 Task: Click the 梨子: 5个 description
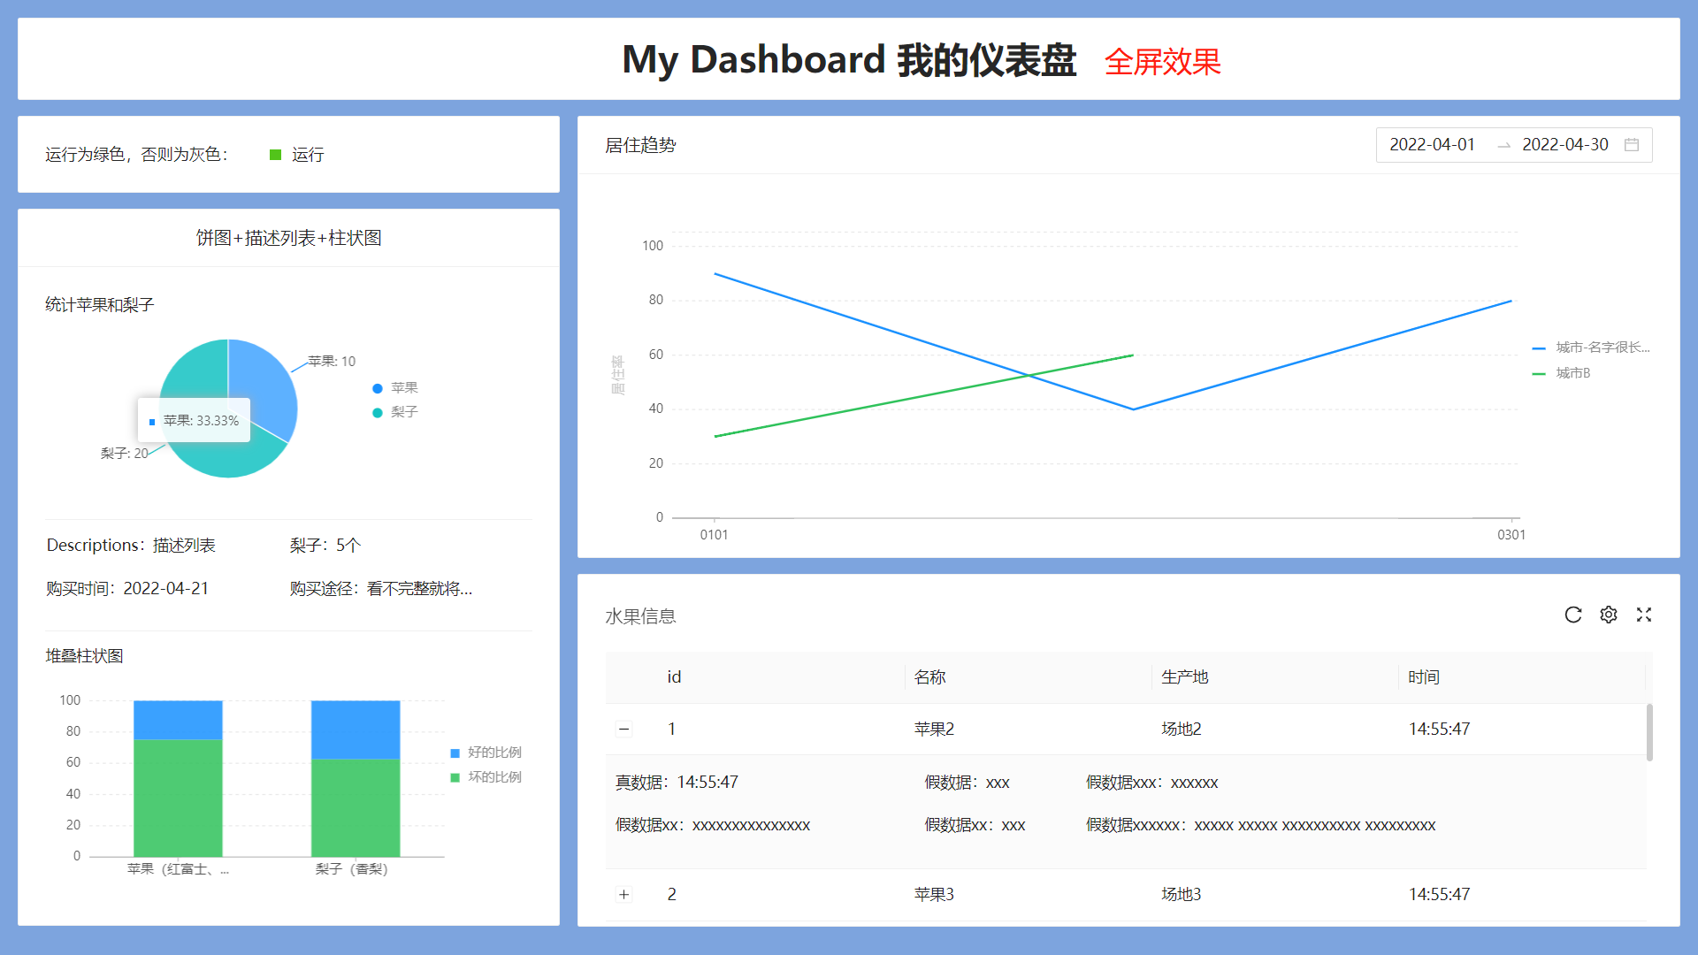(x=325, y=546)
